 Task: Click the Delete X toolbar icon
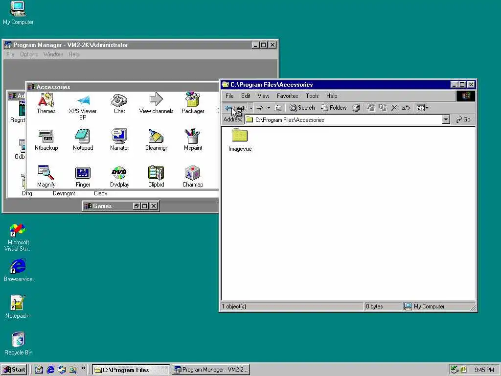394,108
